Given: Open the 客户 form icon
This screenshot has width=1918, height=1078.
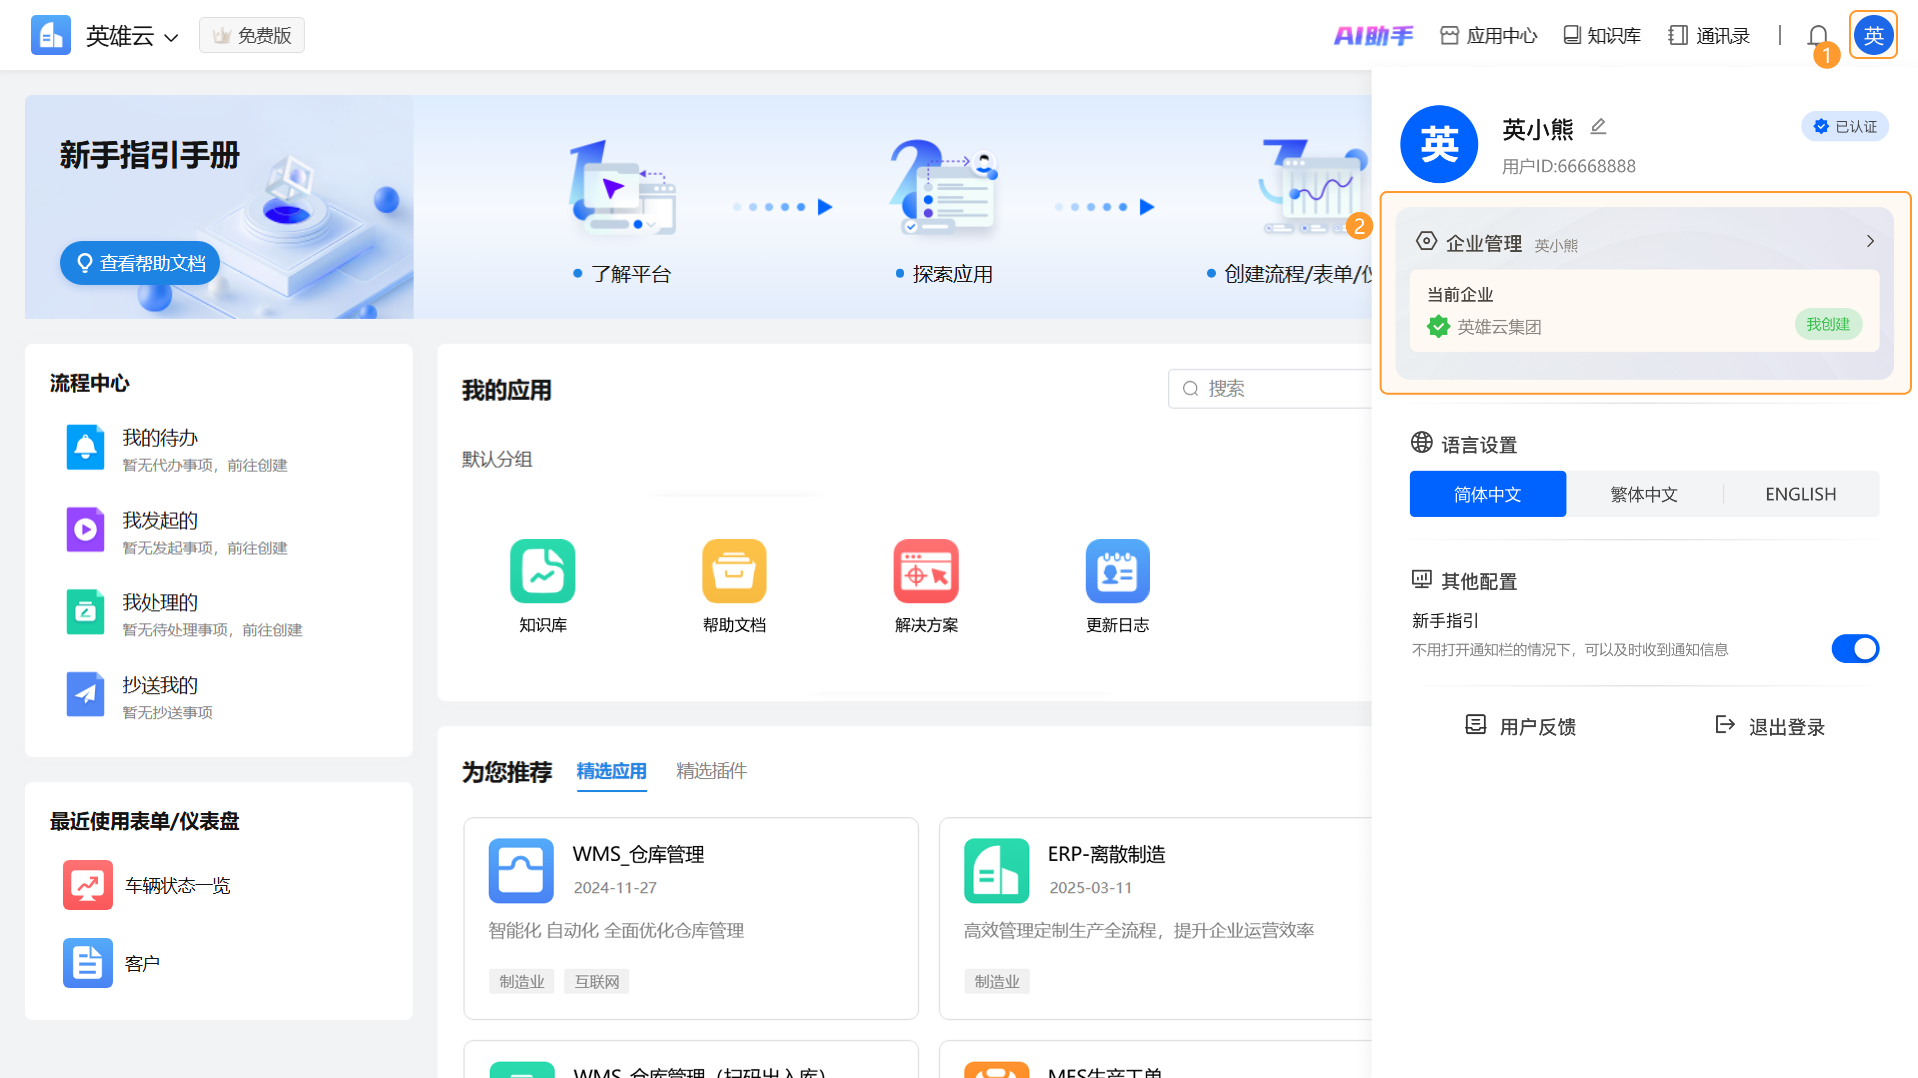Looking at the screenshot, I should pyautogui.click(x=87, y=963).
